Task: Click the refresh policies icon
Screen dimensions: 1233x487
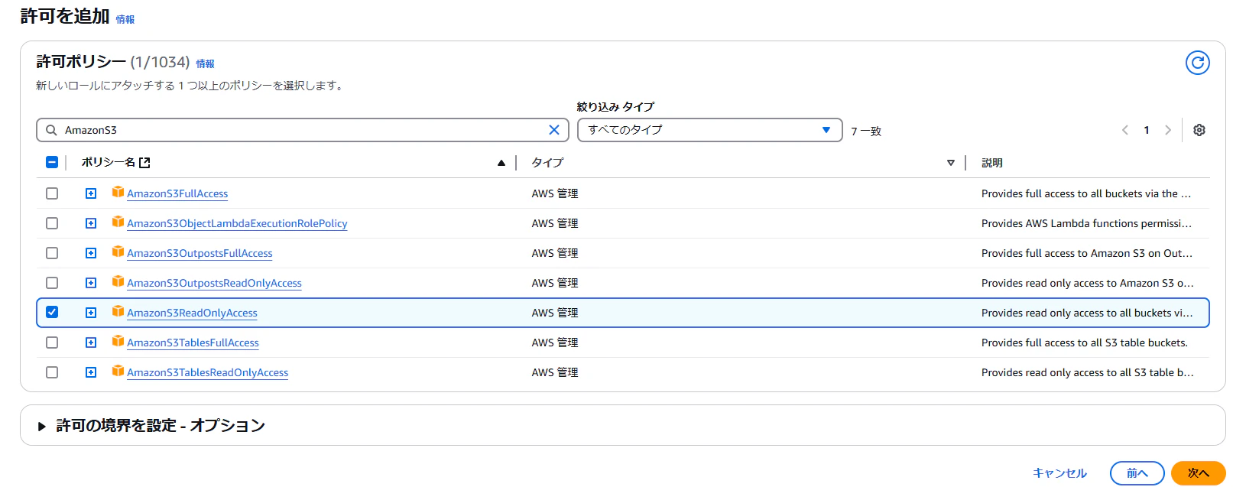Action: pos(1197,63)
